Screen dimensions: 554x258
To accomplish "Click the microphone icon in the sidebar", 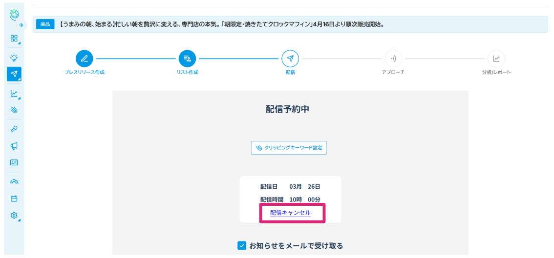I will coord(14,129).
